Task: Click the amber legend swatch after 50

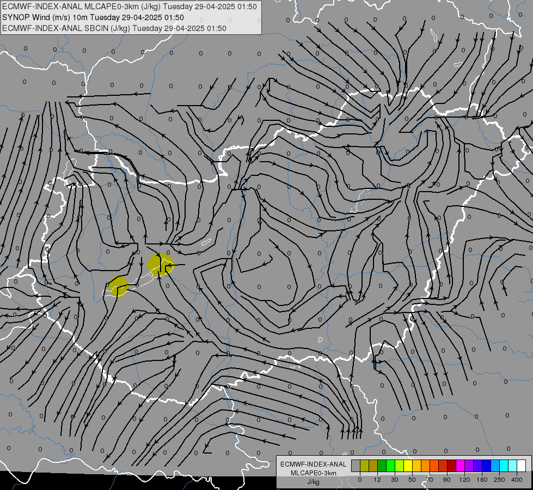Action: point(417,465)
